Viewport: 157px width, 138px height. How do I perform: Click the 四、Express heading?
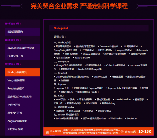(60, 84)
